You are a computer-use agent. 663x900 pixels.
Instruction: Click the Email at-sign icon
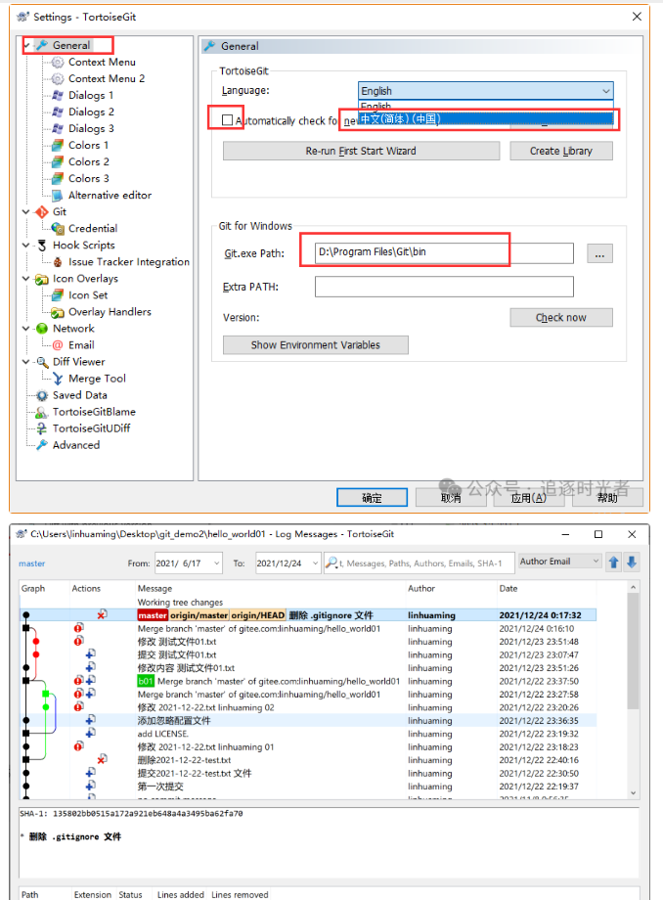tap(58, 345)
